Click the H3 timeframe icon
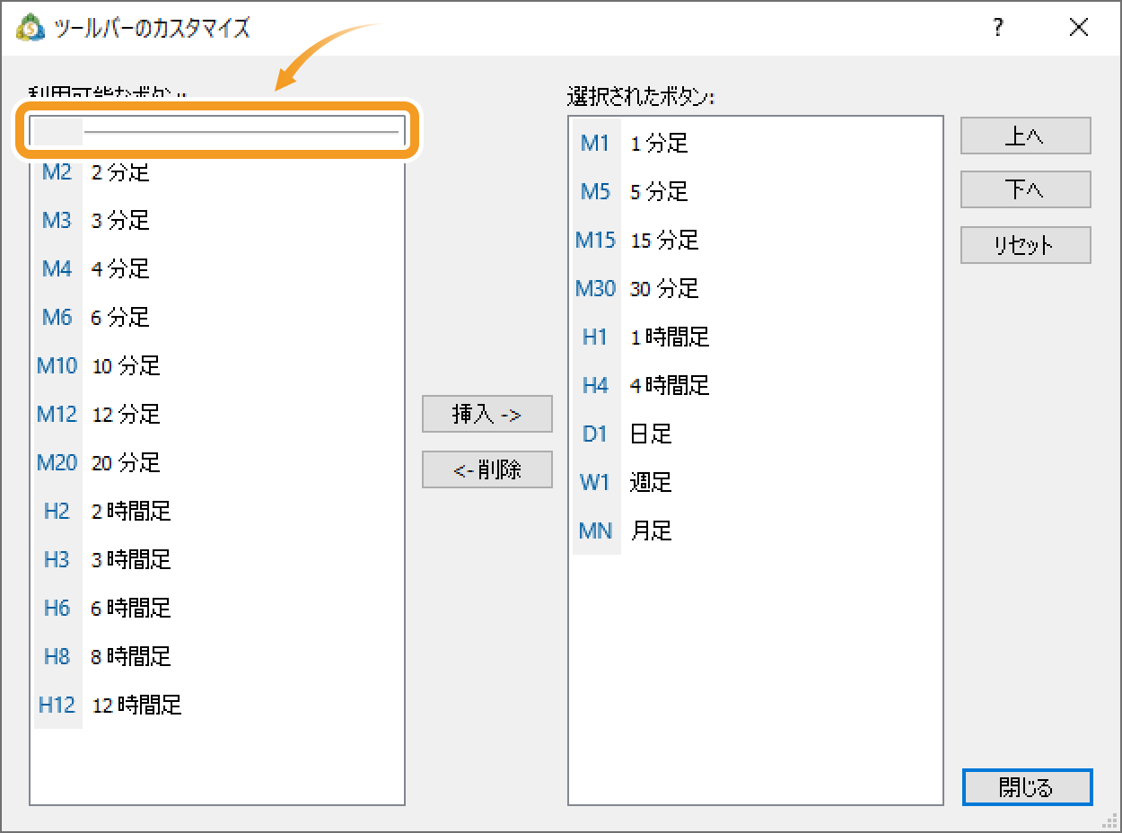 pyautogui.click(x=57, y=559)
